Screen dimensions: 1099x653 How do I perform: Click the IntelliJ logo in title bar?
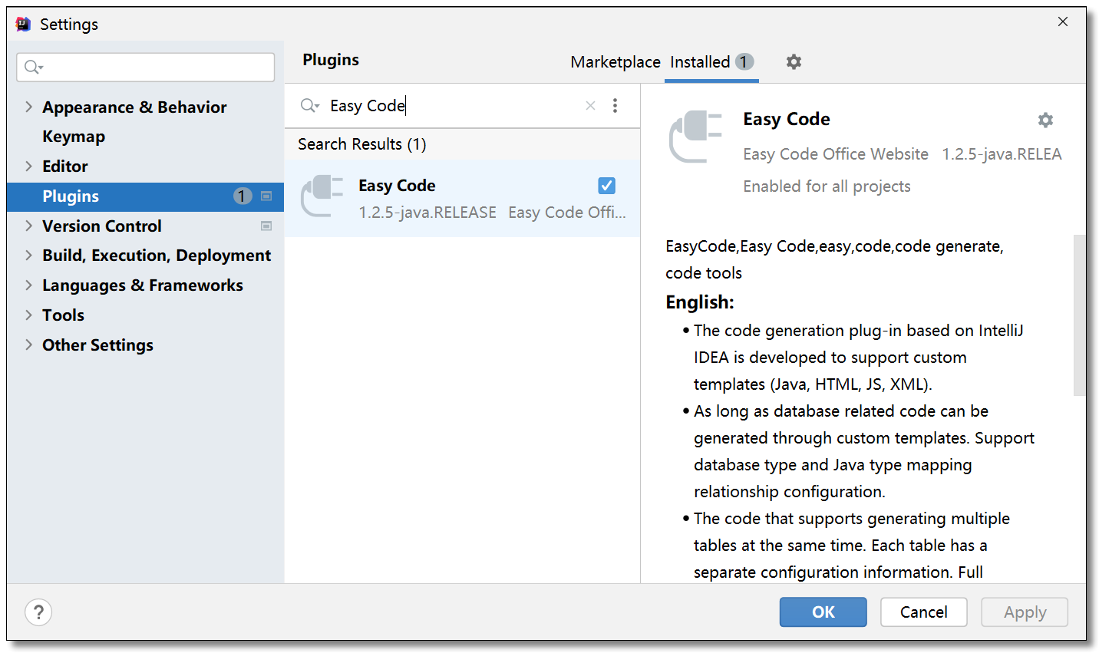(24, 24)
